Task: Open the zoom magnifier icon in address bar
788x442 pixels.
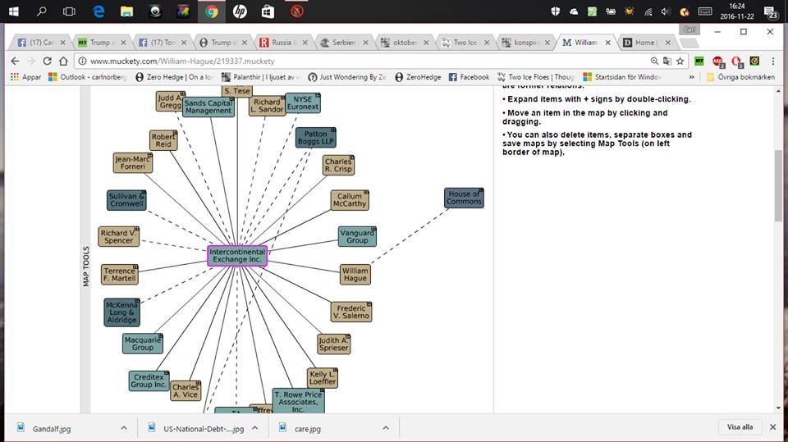Action: coord(655,61)
